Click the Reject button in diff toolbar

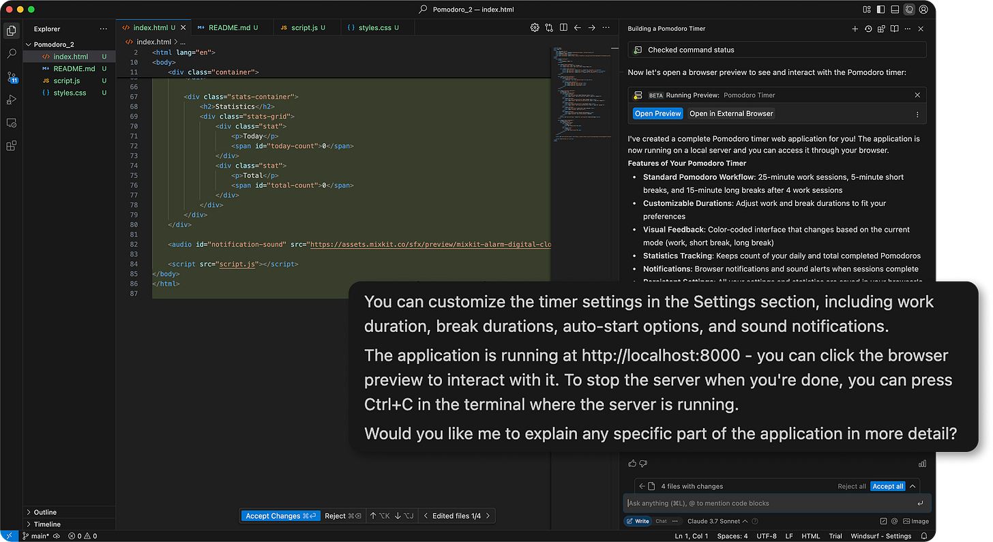tap(343, 516)
